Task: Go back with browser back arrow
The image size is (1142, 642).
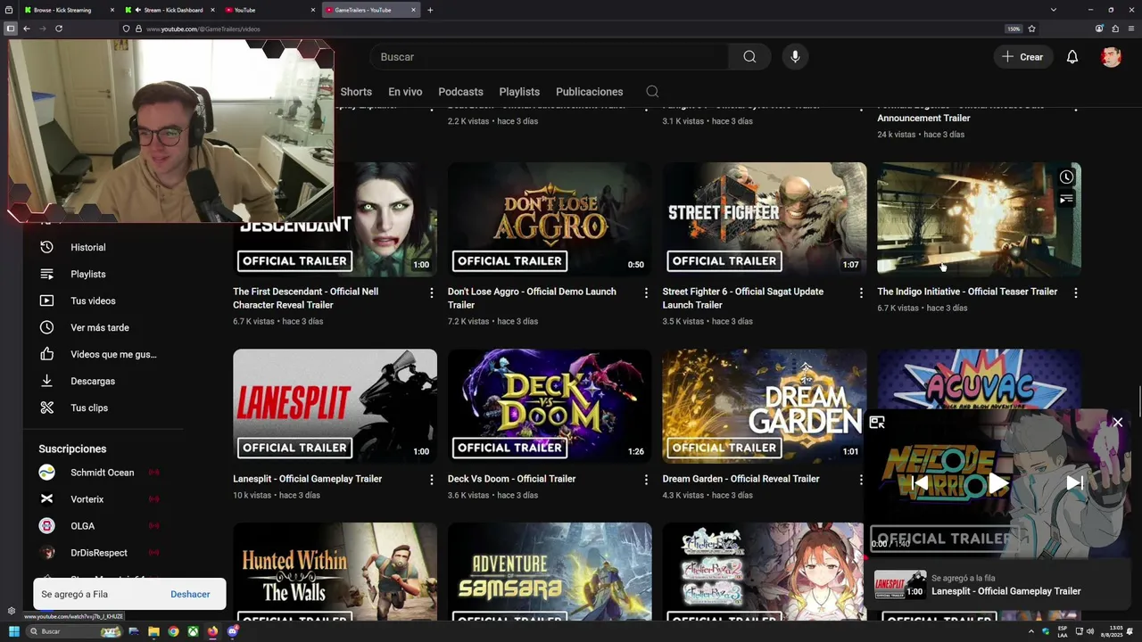Action: point(27,29)
